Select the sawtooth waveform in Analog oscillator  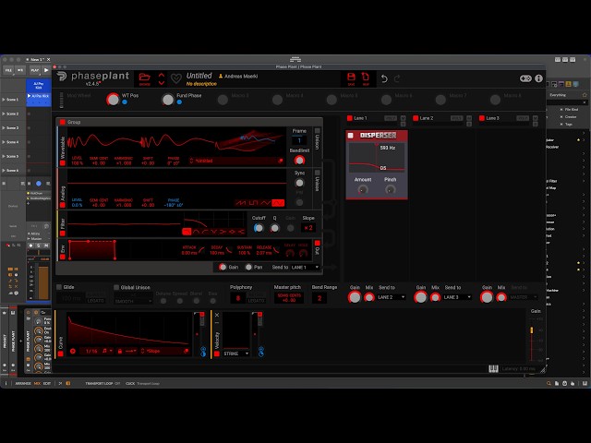(x=241, y=203)
